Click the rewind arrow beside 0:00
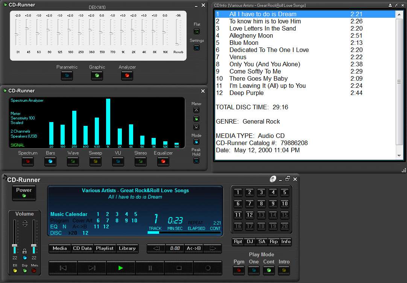407x283 pixels. [156, 248]
